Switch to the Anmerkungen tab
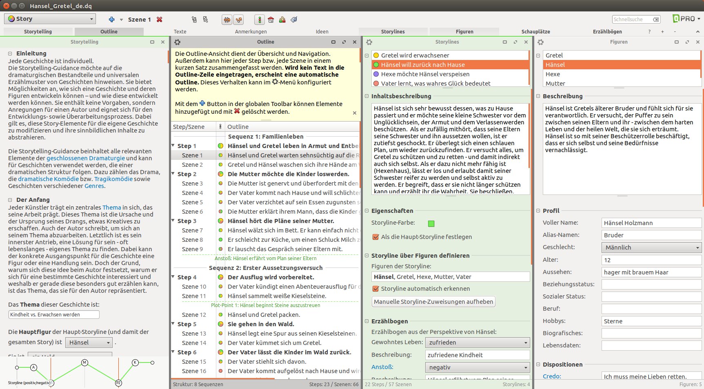This screenshot has height=389, width=704. 251,31
